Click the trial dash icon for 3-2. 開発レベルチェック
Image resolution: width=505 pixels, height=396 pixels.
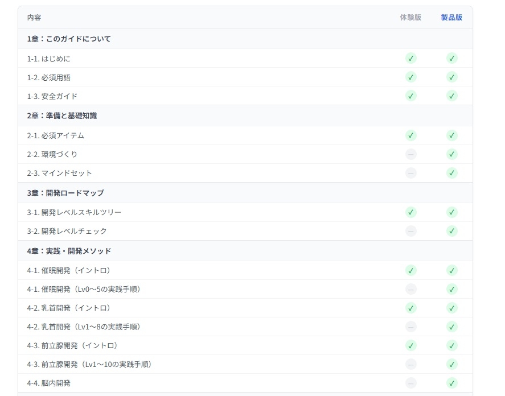click(410, 231)
